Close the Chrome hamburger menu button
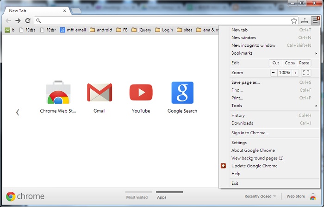The height and width of the screenshot is (207, 324). point(316,20)
